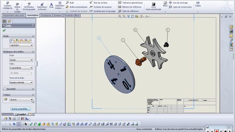Click Tolérance géométrique tool
The image size is (235, 132).
[x=130, y=3]
